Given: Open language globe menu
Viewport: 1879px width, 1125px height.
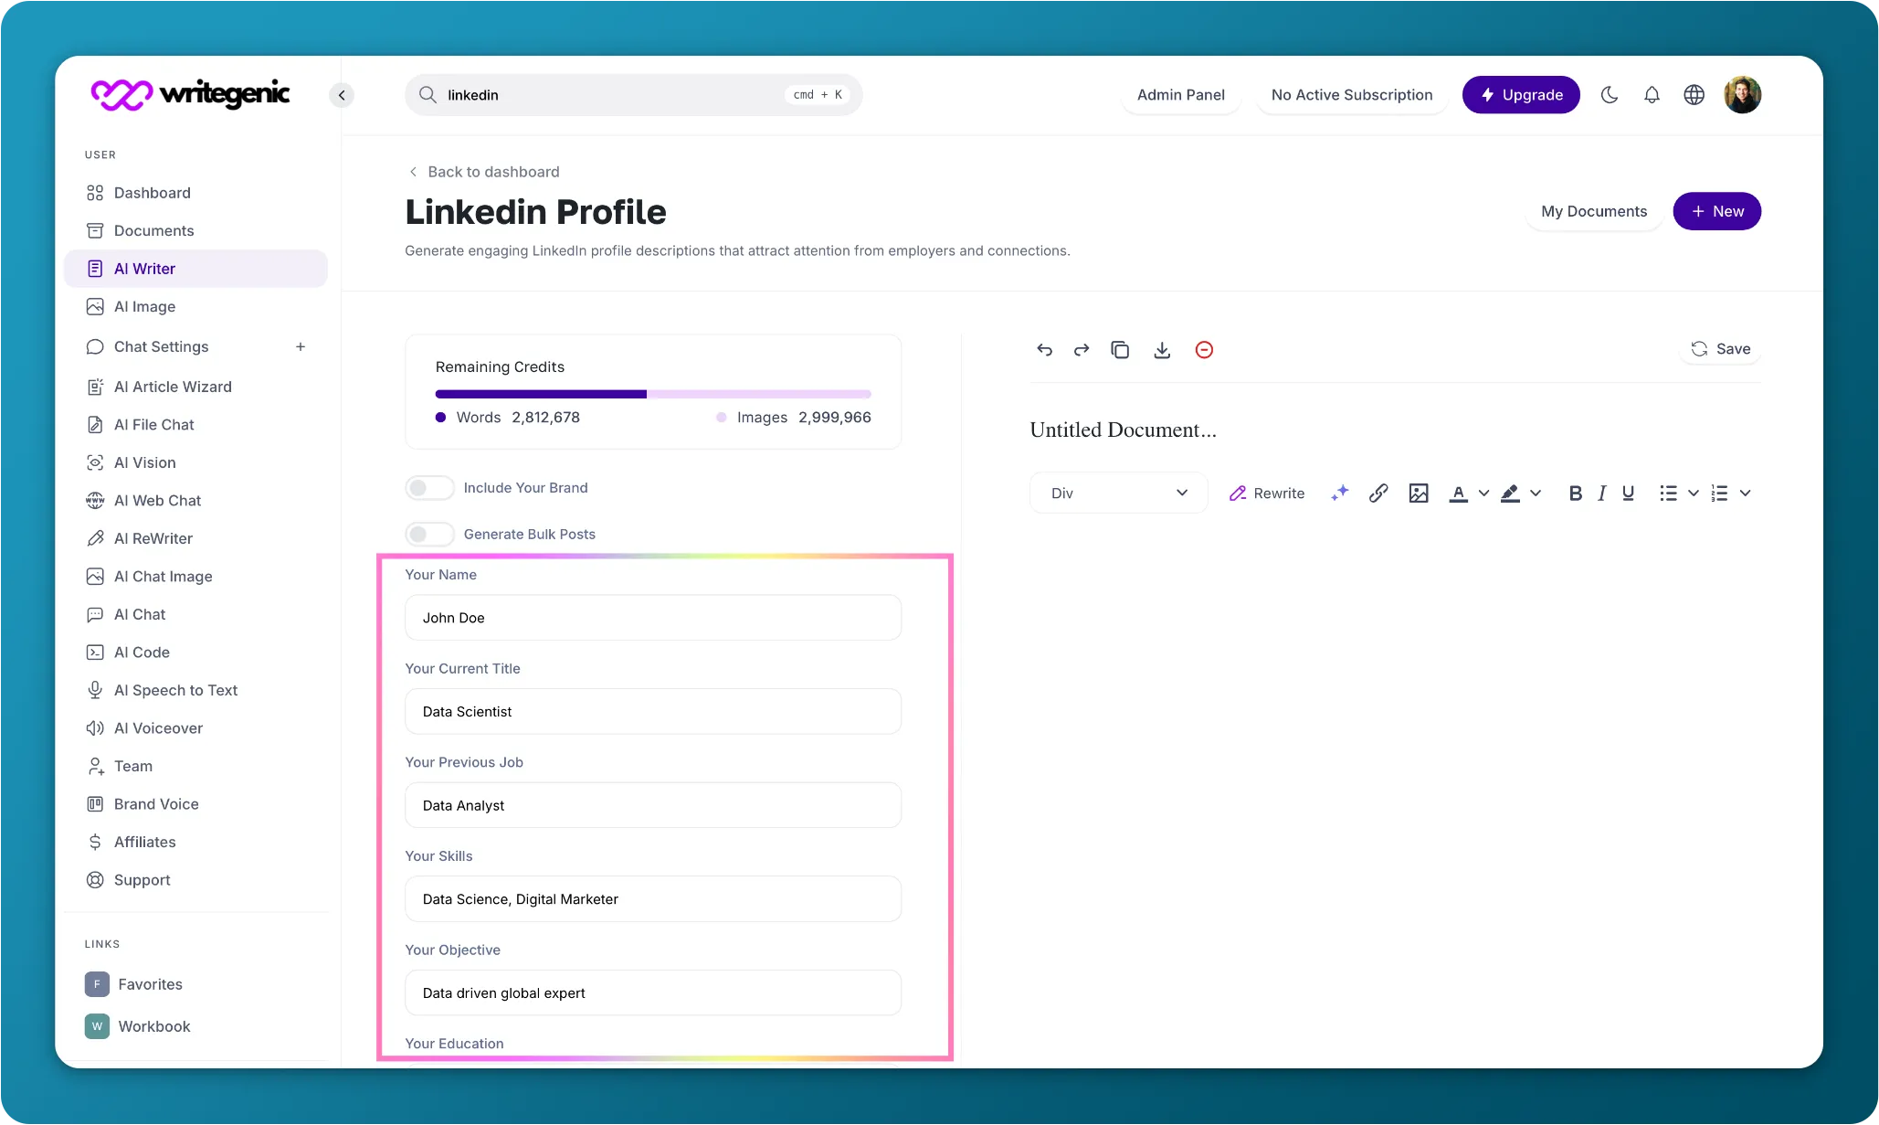Looking at the screenshot, I should click(1694, 95).
